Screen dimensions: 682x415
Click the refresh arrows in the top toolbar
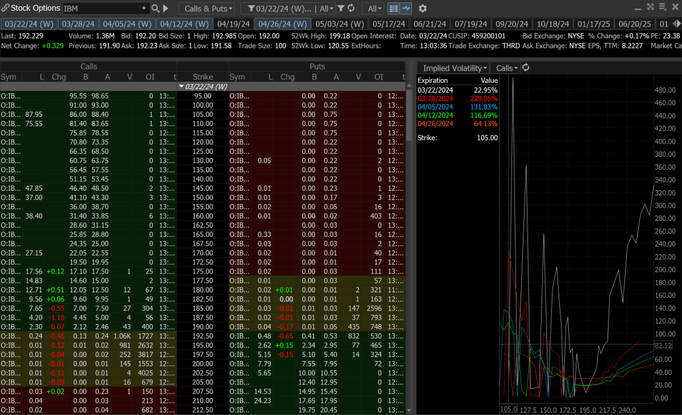(351, 9)
